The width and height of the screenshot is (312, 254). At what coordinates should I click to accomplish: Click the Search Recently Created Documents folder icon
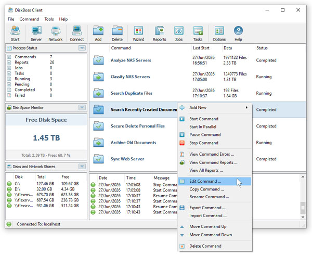[98, 110]
